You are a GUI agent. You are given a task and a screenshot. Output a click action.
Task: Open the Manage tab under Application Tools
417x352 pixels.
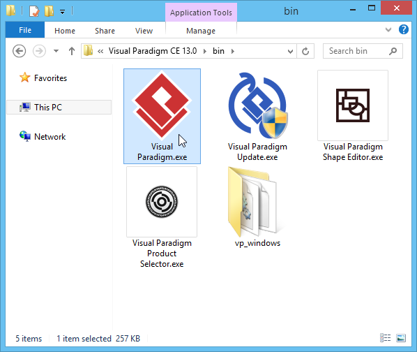(201, 31)
